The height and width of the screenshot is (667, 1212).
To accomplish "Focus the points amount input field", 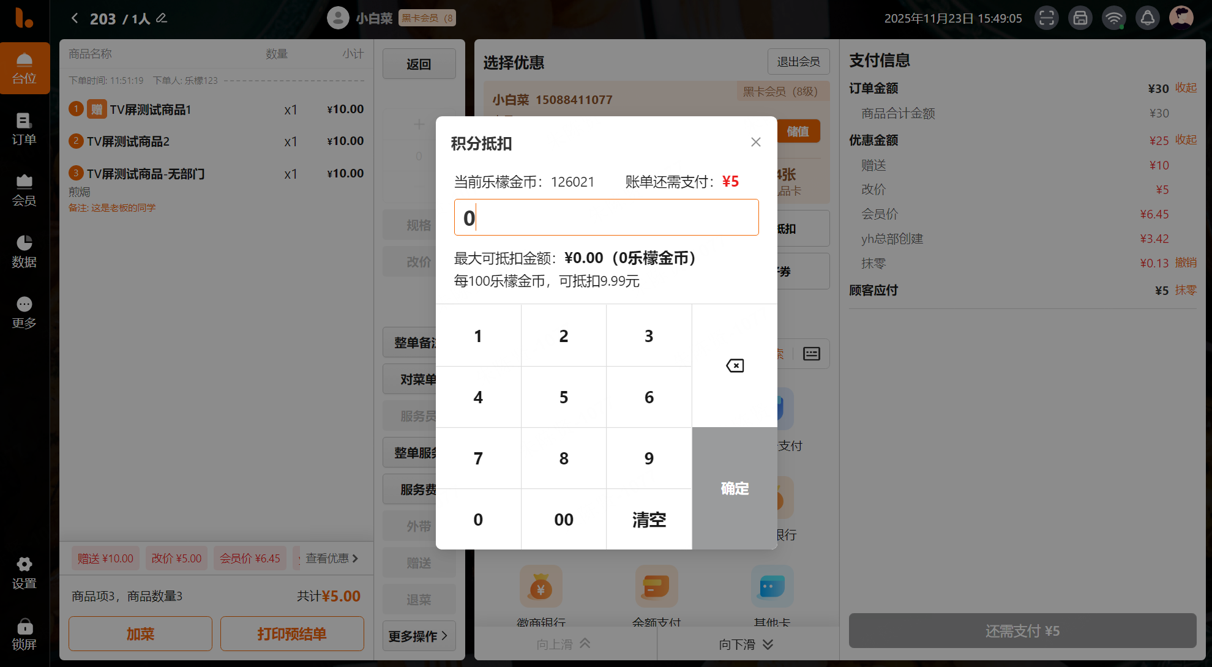I will [606, 217].
